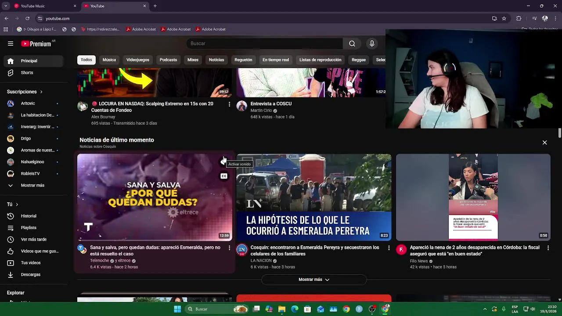This screenshot has width=562, height=316.
Task: Open options menu for Sana y salva video
Action: click(x=229, y=248)
